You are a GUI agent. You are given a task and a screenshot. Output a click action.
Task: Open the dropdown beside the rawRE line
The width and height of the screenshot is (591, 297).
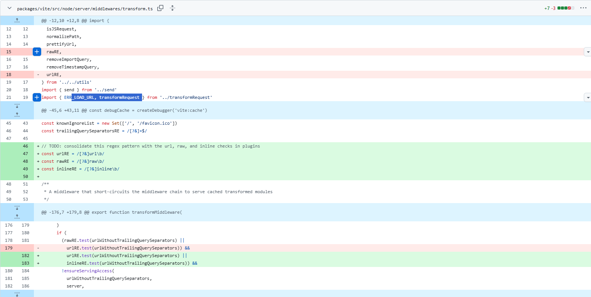click(x=587, y=52)
